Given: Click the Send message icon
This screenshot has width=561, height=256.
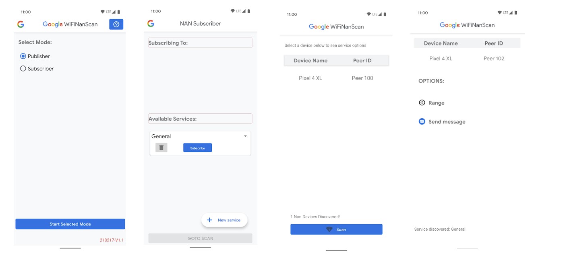Looking at the screenshot, I should [x=422, y=121].
